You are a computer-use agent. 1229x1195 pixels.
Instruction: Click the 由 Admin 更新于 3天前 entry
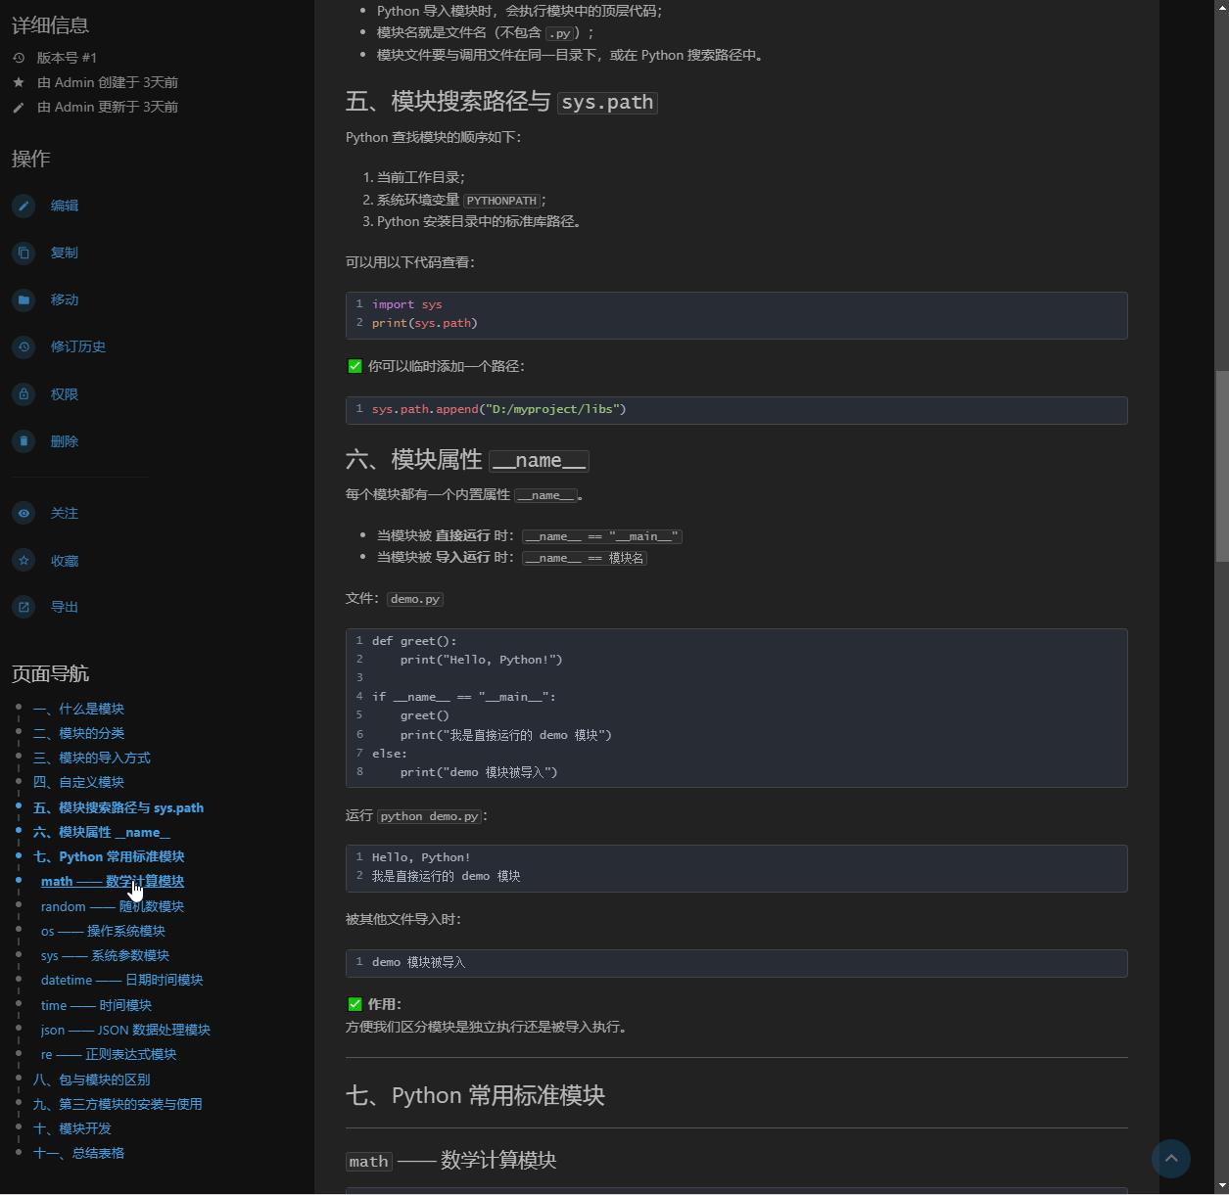108,107
